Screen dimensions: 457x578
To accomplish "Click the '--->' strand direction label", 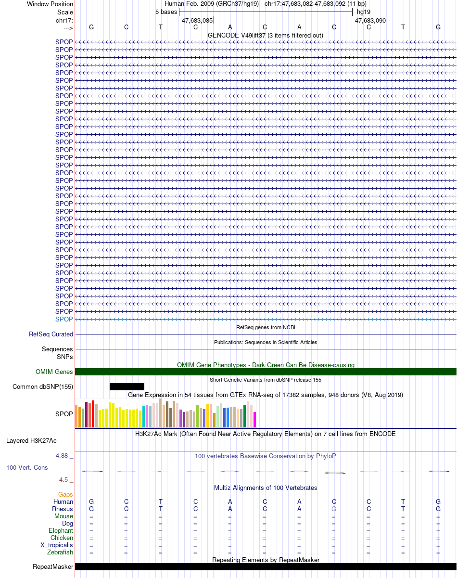I will click(68, 28).
